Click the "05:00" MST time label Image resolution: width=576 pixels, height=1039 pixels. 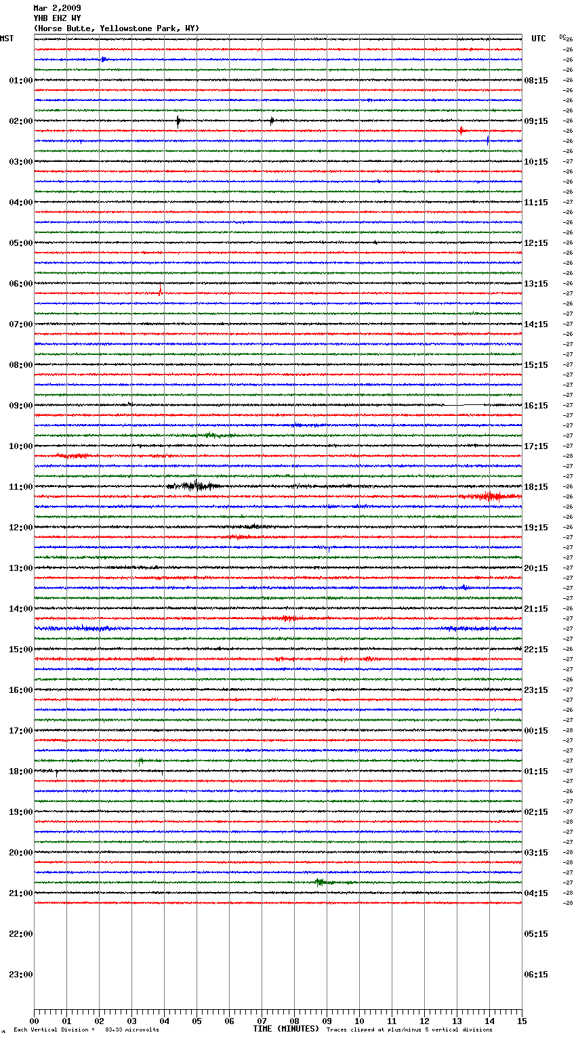click(21, 243)
